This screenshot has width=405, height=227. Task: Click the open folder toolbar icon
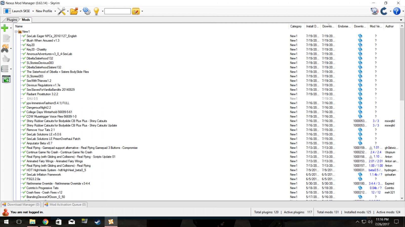click(x=74, y=11)
